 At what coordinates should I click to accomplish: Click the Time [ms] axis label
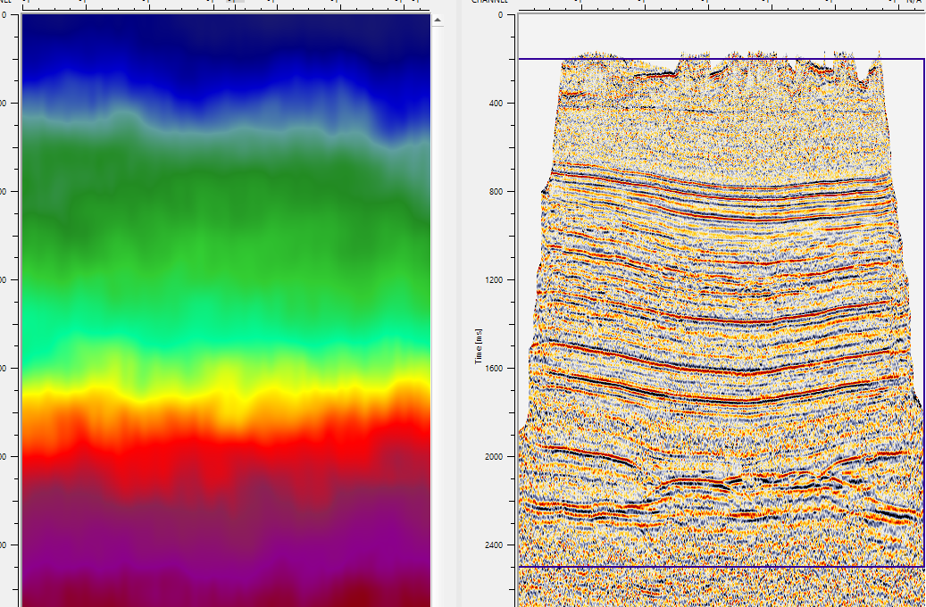(480, 345)
